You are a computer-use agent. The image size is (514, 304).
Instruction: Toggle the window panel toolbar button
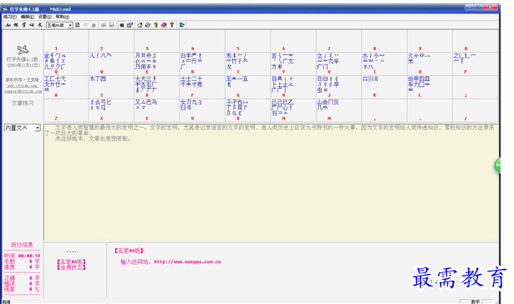point(130,25)
